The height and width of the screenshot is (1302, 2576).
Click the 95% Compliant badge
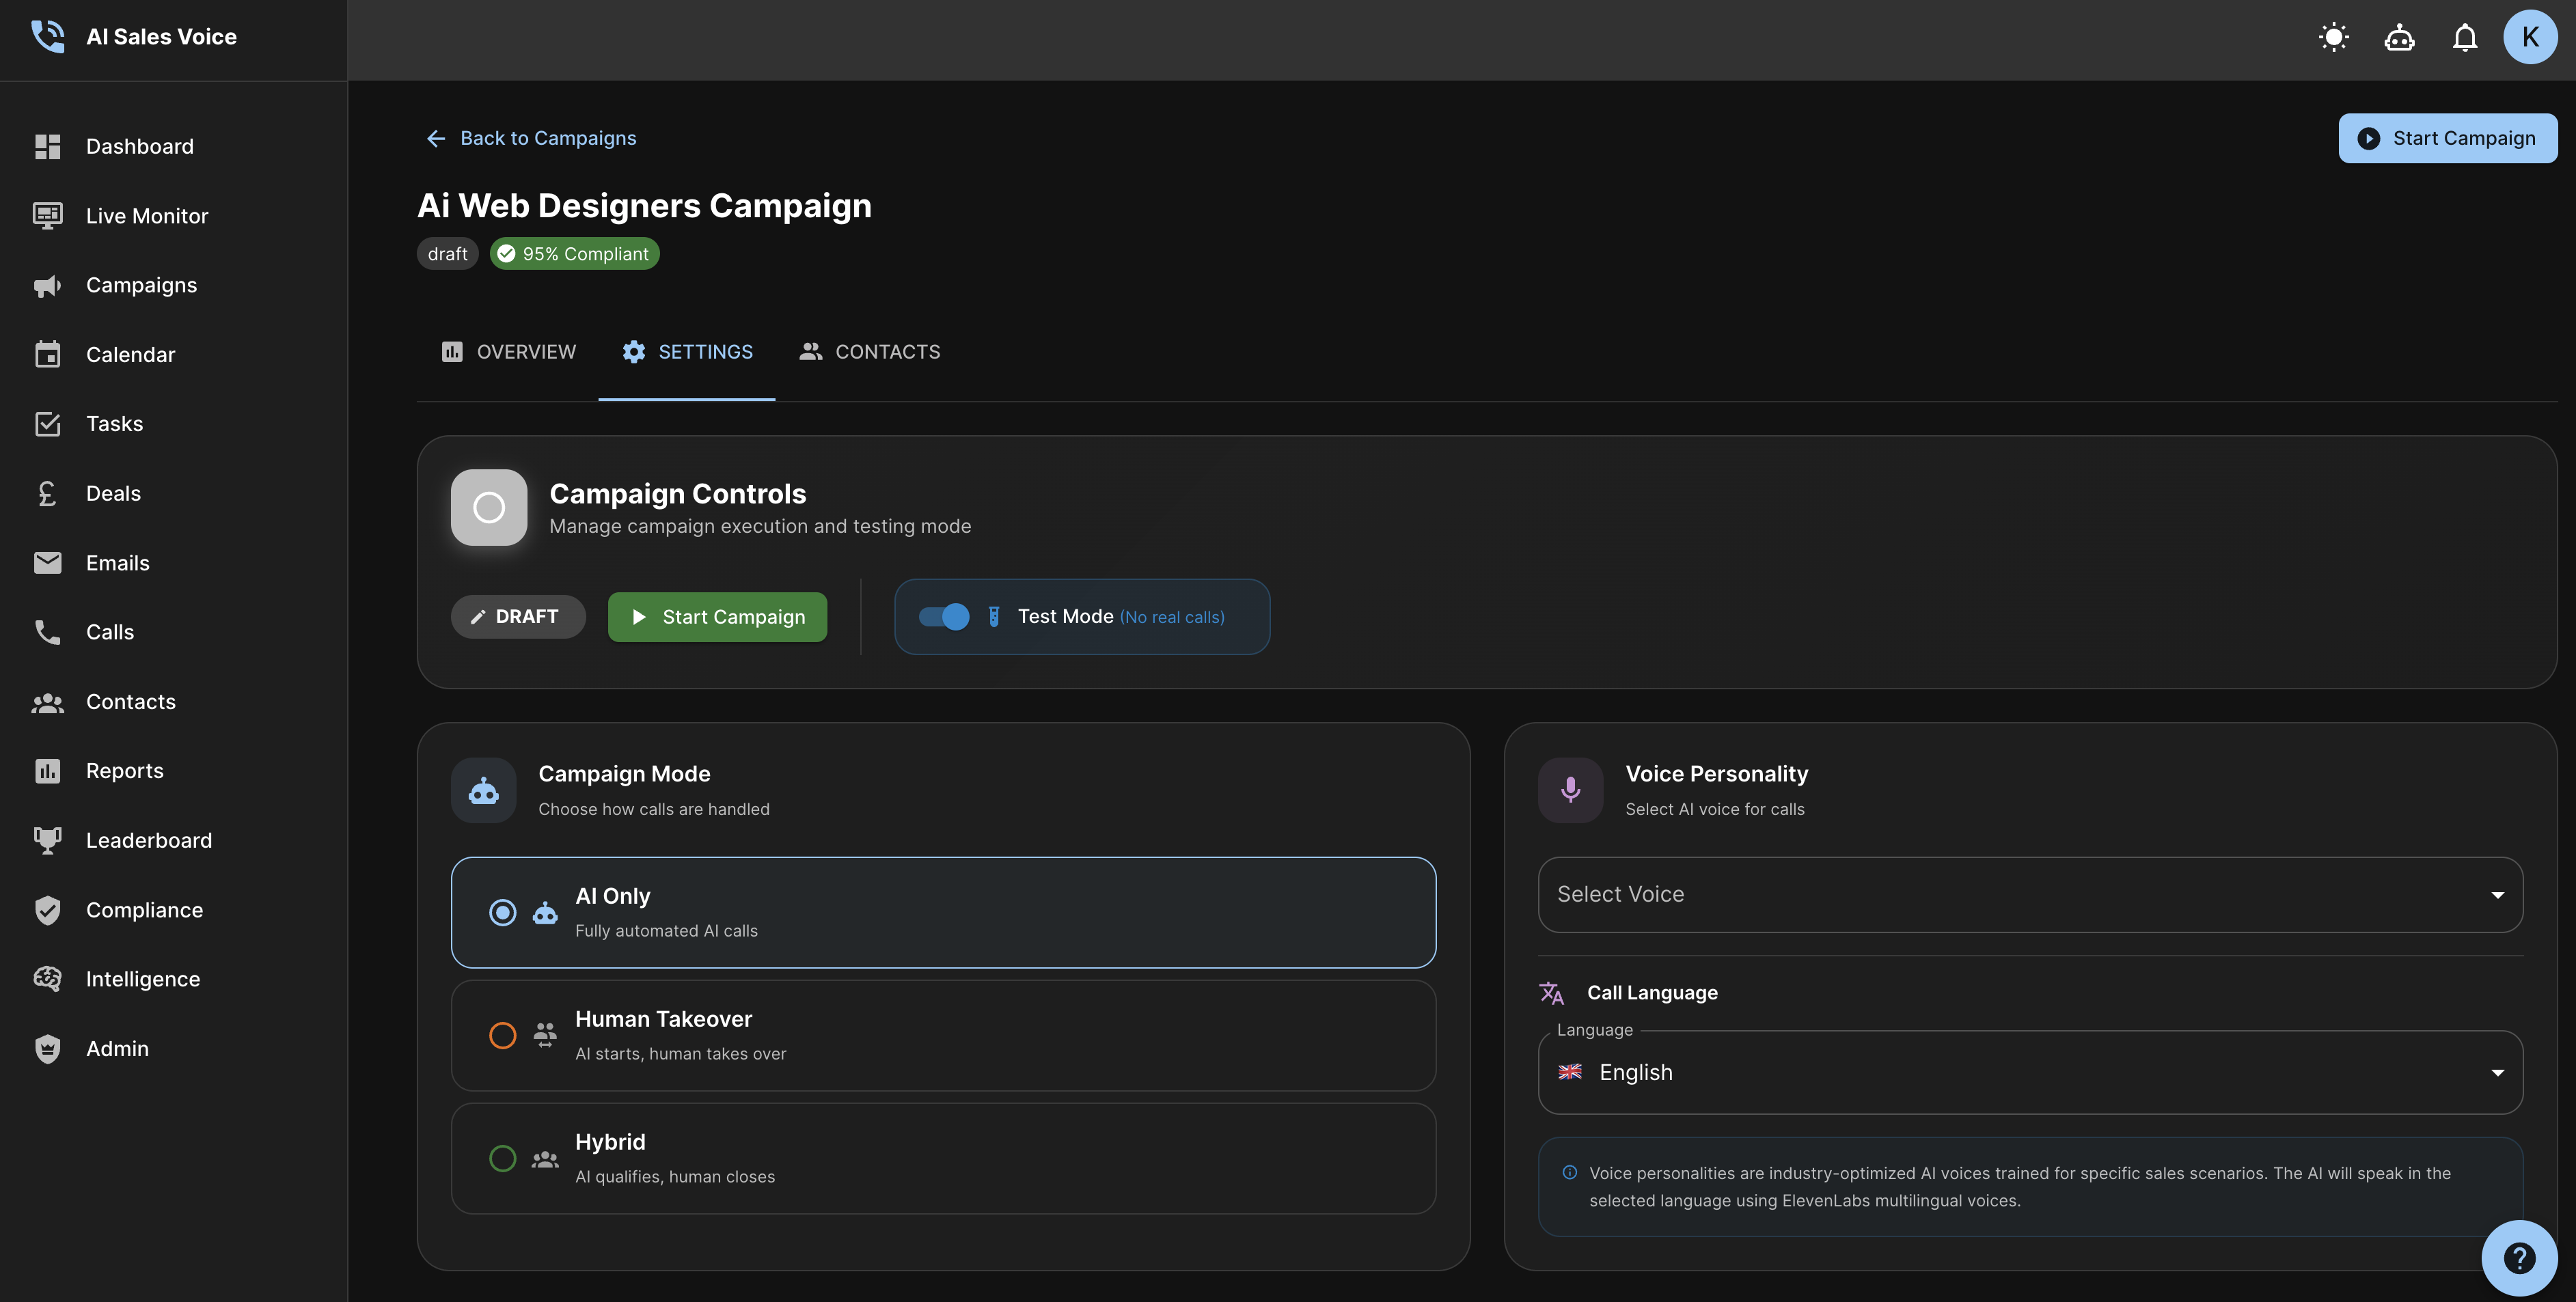click(574, 253)
